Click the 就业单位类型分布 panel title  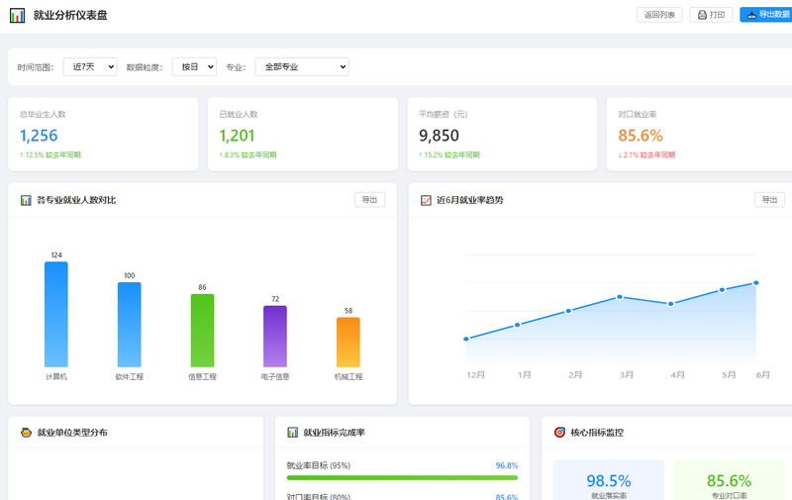pos(72,433)
